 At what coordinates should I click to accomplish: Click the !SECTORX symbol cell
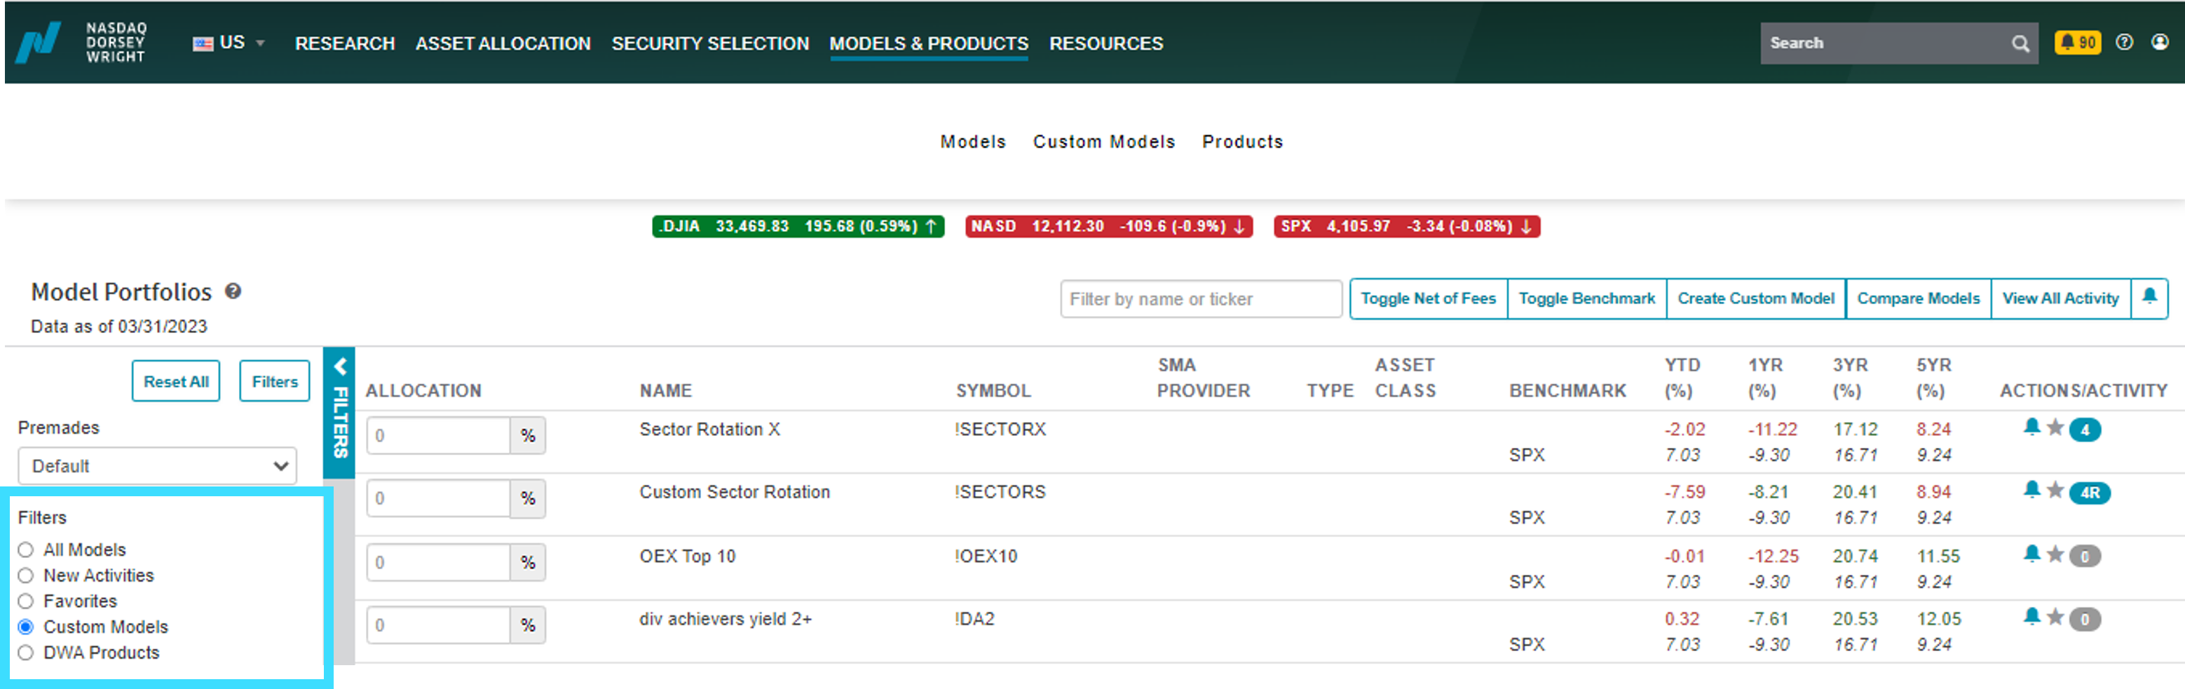coord(1000,430)
